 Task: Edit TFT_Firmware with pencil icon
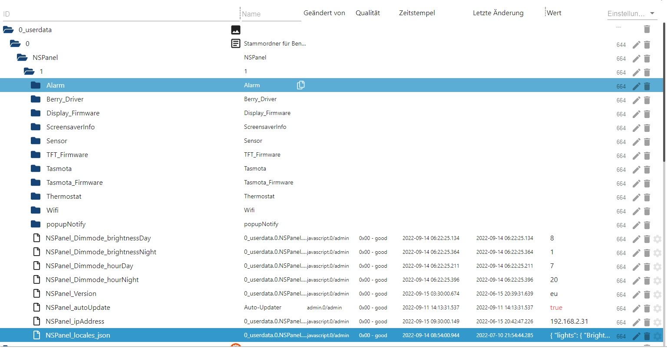coord(636,156)
